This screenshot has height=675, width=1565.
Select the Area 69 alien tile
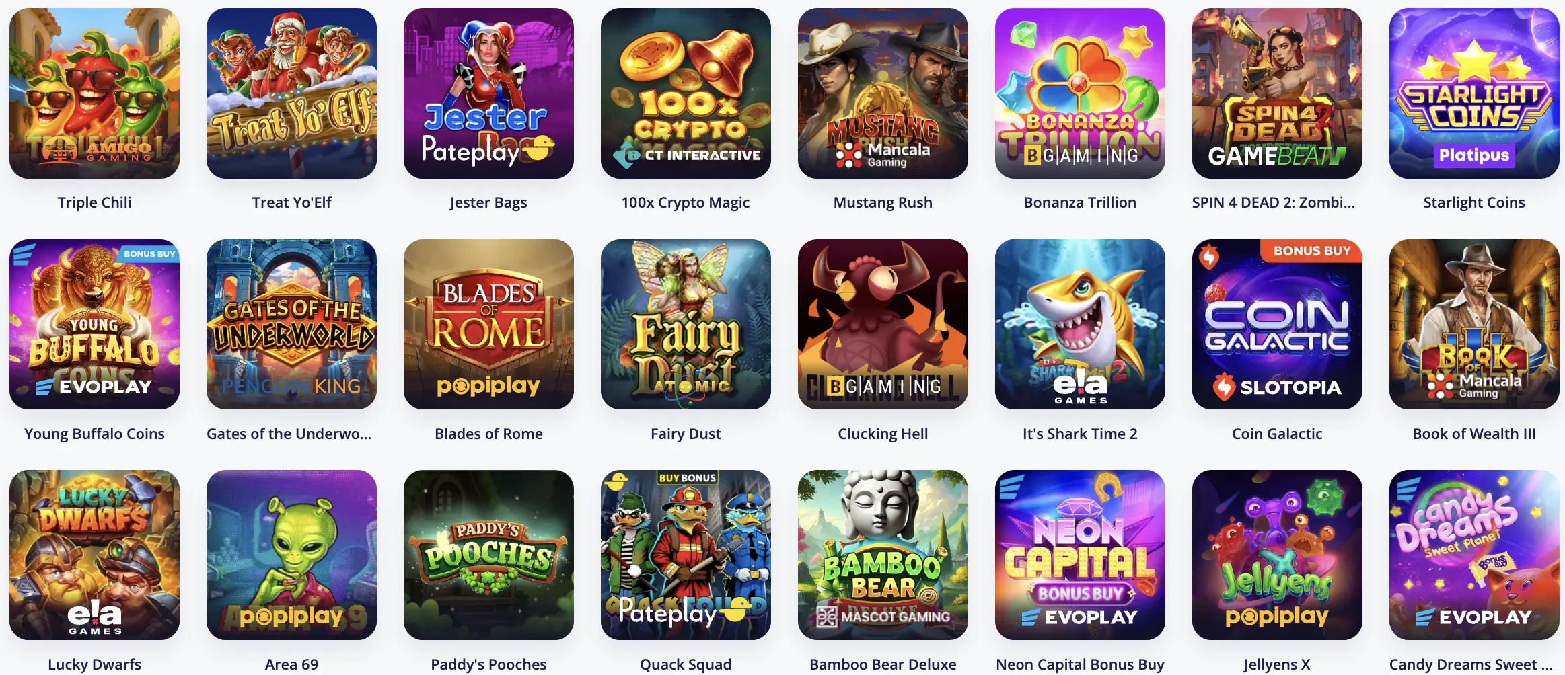[291, 555]
